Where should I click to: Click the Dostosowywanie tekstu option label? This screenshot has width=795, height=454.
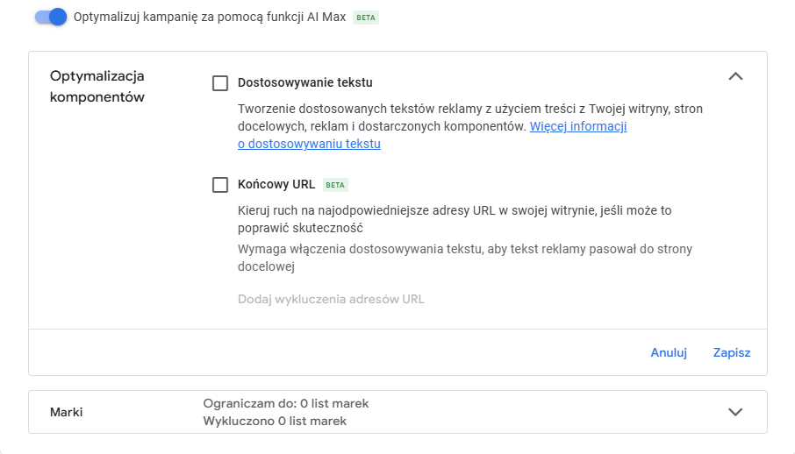[305, 83]
